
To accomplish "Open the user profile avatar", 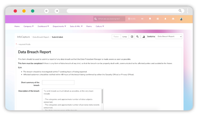I will point(181,19).
